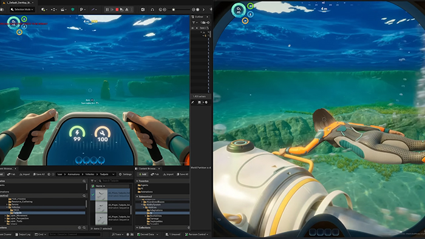Click the Search Tadpole input field
425x239 pixels.
[x=116, y=181]
